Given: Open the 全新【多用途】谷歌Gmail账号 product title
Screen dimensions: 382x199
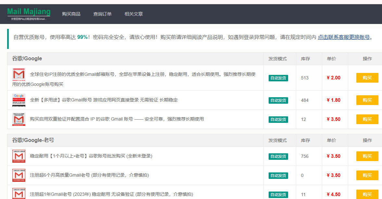Looking at the screenshot, I should pos(104,100).
